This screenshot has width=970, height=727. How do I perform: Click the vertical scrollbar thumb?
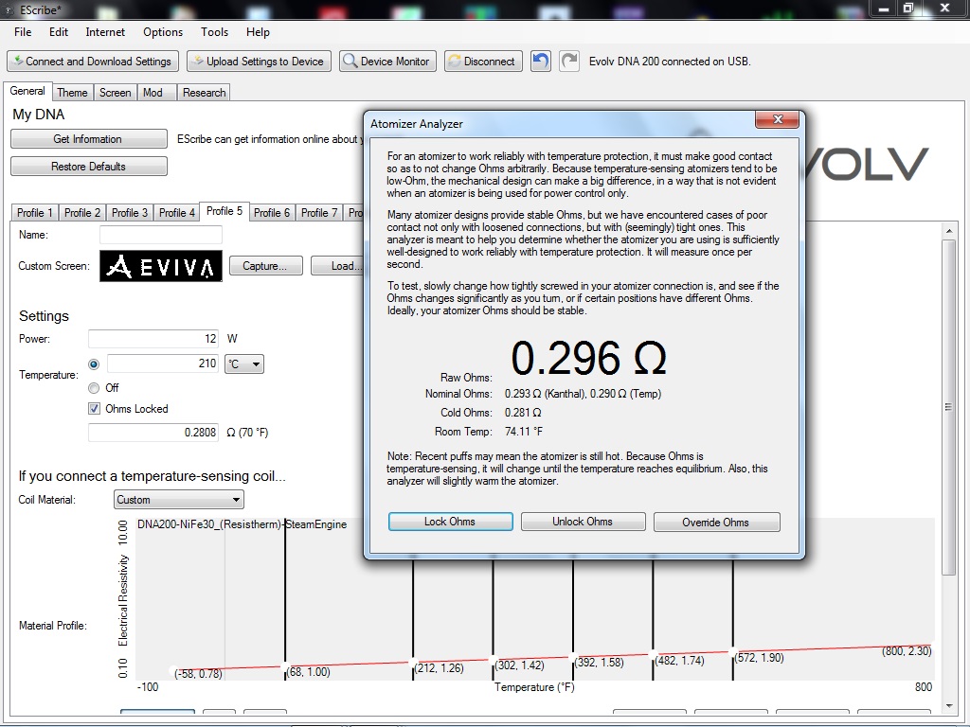coord(949,407)
